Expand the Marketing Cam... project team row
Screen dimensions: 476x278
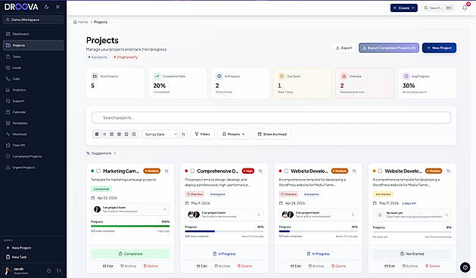tap(130, 209)
